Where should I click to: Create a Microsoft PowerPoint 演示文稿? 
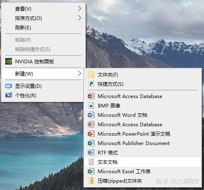pos(143,134)
